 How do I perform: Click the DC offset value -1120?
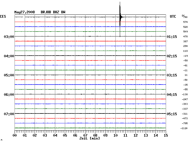click(x=184, y=128)
